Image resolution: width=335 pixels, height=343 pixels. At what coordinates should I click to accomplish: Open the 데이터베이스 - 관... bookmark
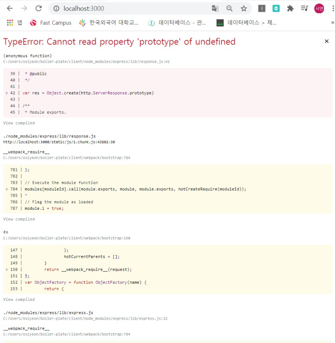[177, 23]
